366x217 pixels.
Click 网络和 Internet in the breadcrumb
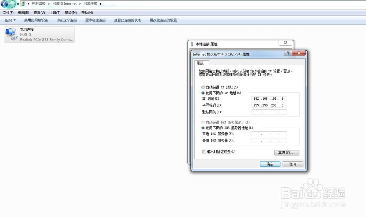64,4
